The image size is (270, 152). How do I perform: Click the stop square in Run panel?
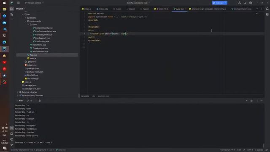click(31, 100)
